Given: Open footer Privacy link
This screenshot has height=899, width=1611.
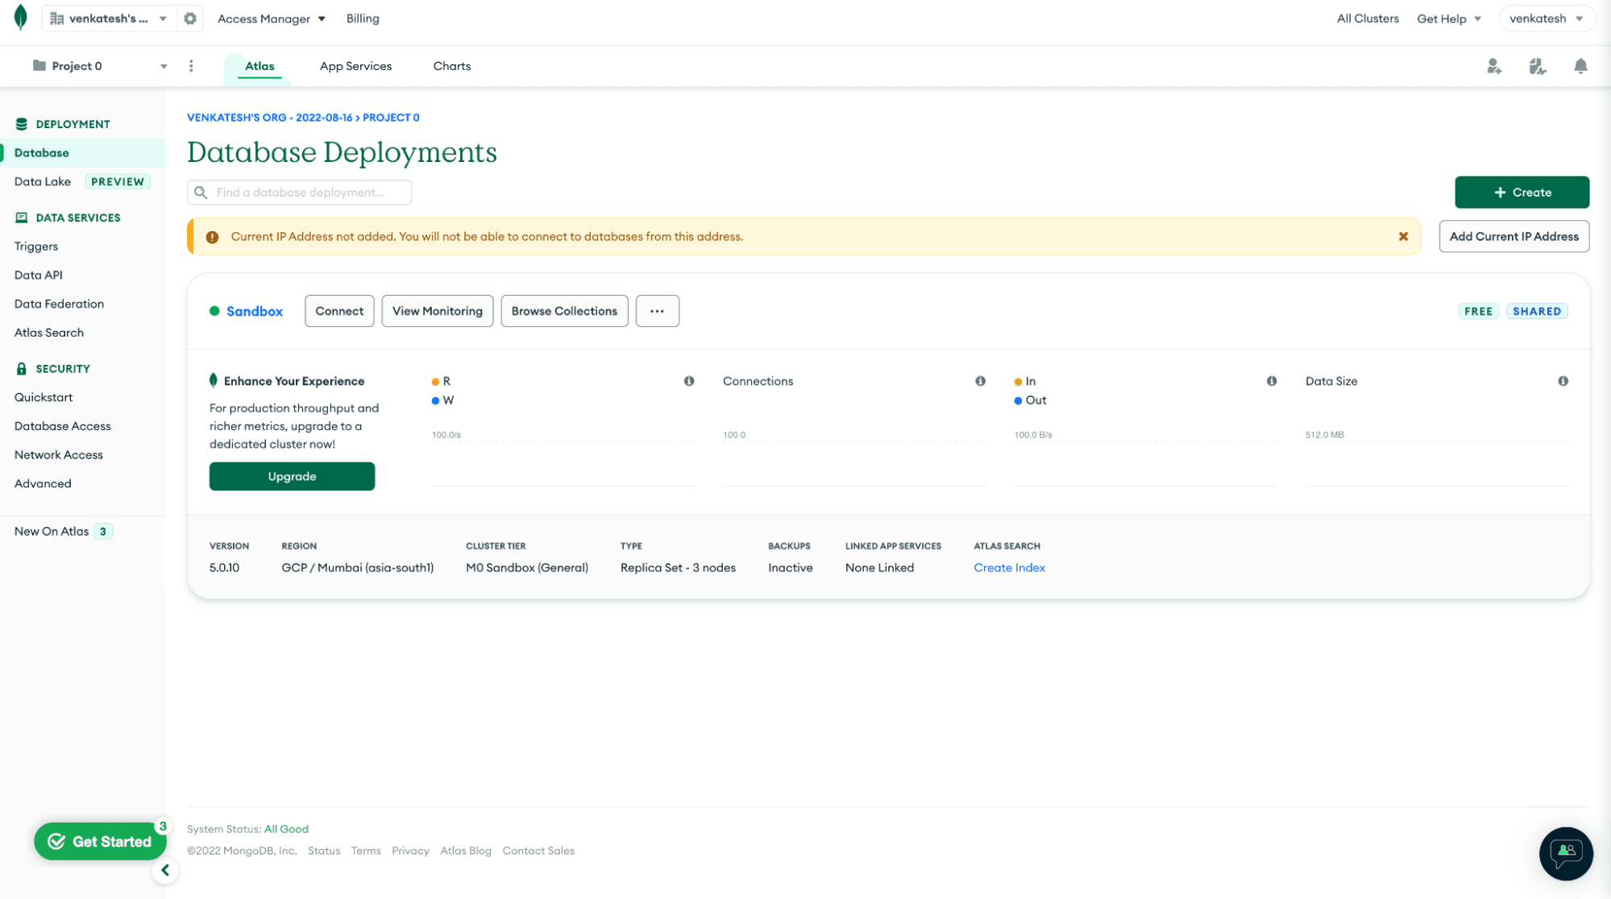Looking at the screenshot, I should (410, 851).
